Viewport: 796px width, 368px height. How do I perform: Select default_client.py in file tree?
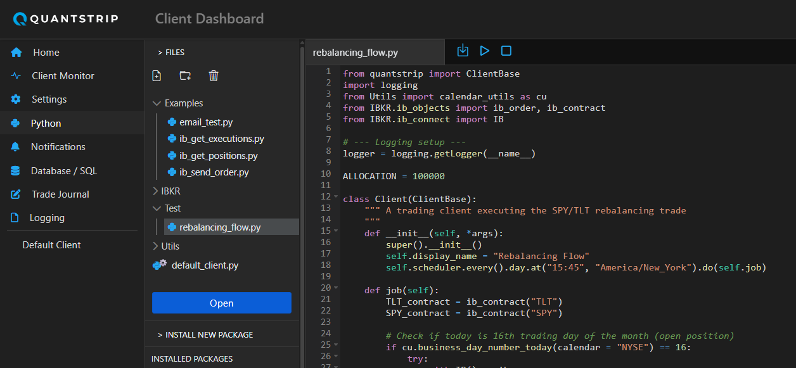click(205, 265)
